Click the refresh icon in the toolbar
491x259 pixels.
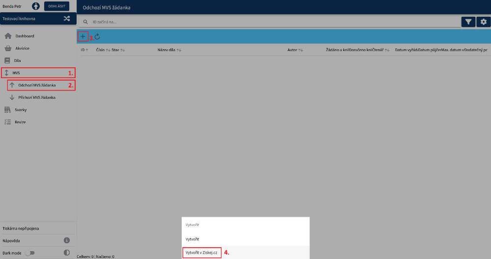point(97,36)
